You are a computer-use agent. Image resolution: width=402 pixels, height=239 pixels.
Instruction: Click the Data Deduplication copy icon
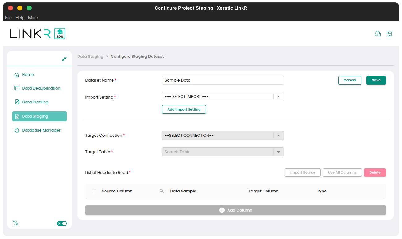click(17, 88)
